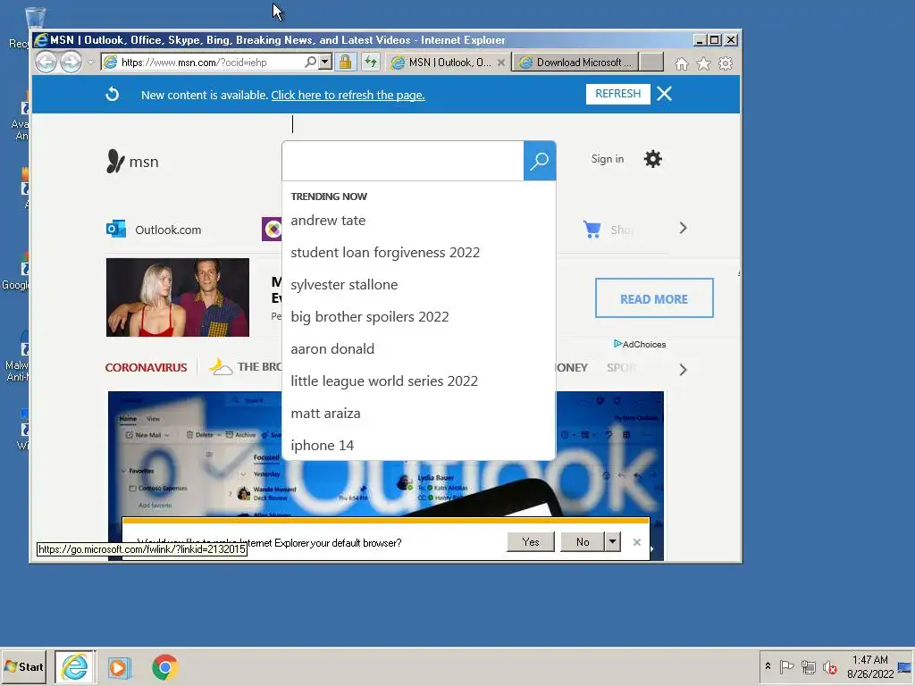Image resolution: width=915 pixels, height=686 pixels.
Task: Click Sign in
Action: pos(607,159)
